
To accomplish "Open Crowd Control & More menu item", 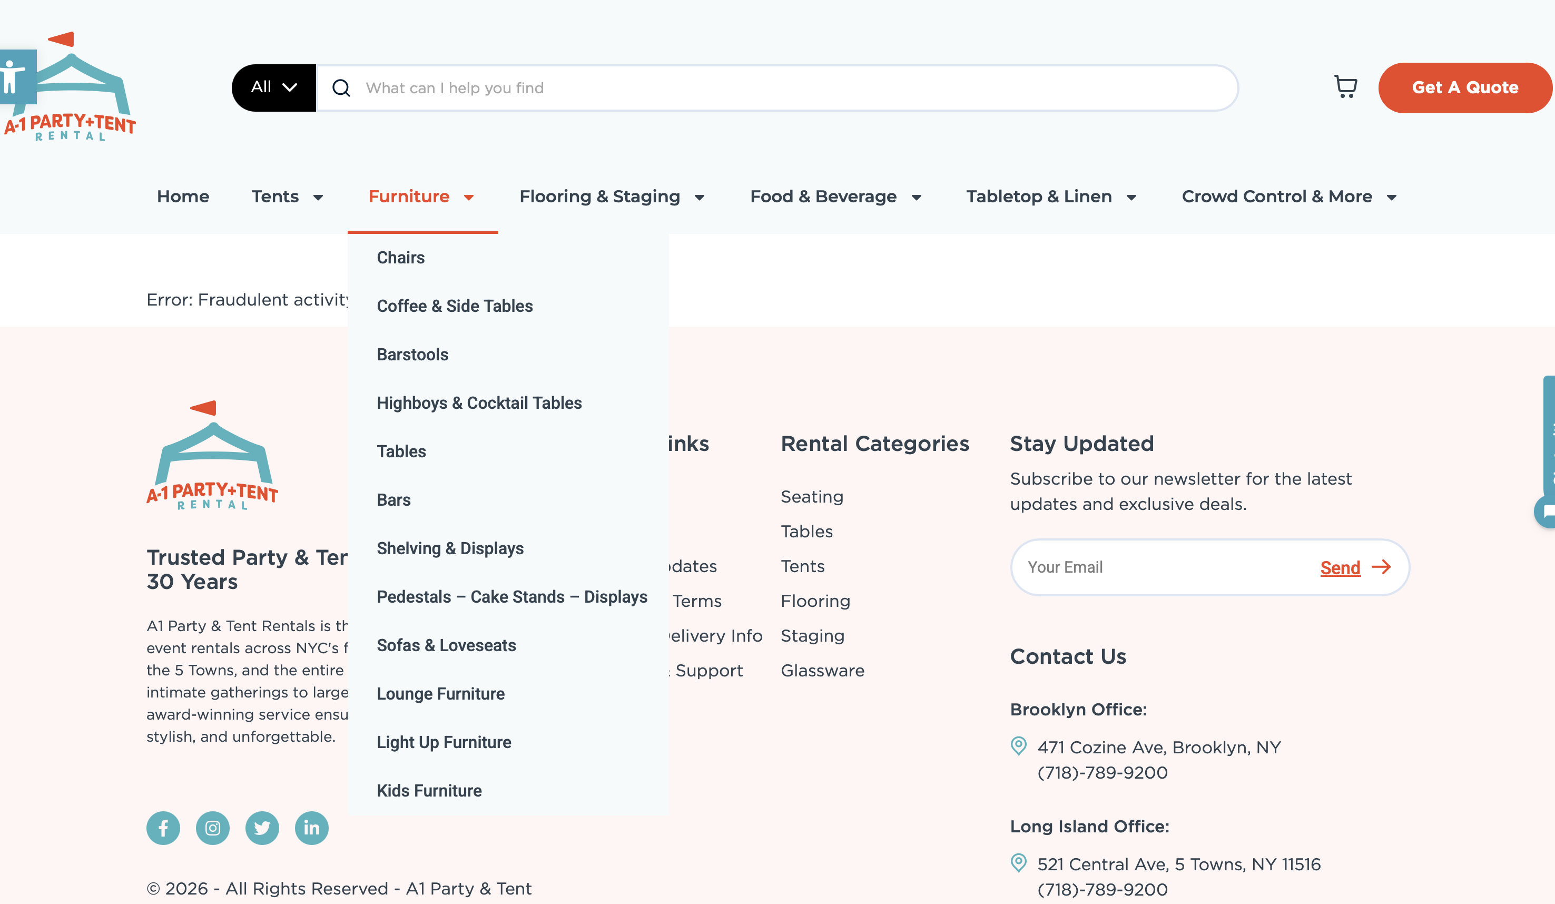I will click(x=1277, y=196).
